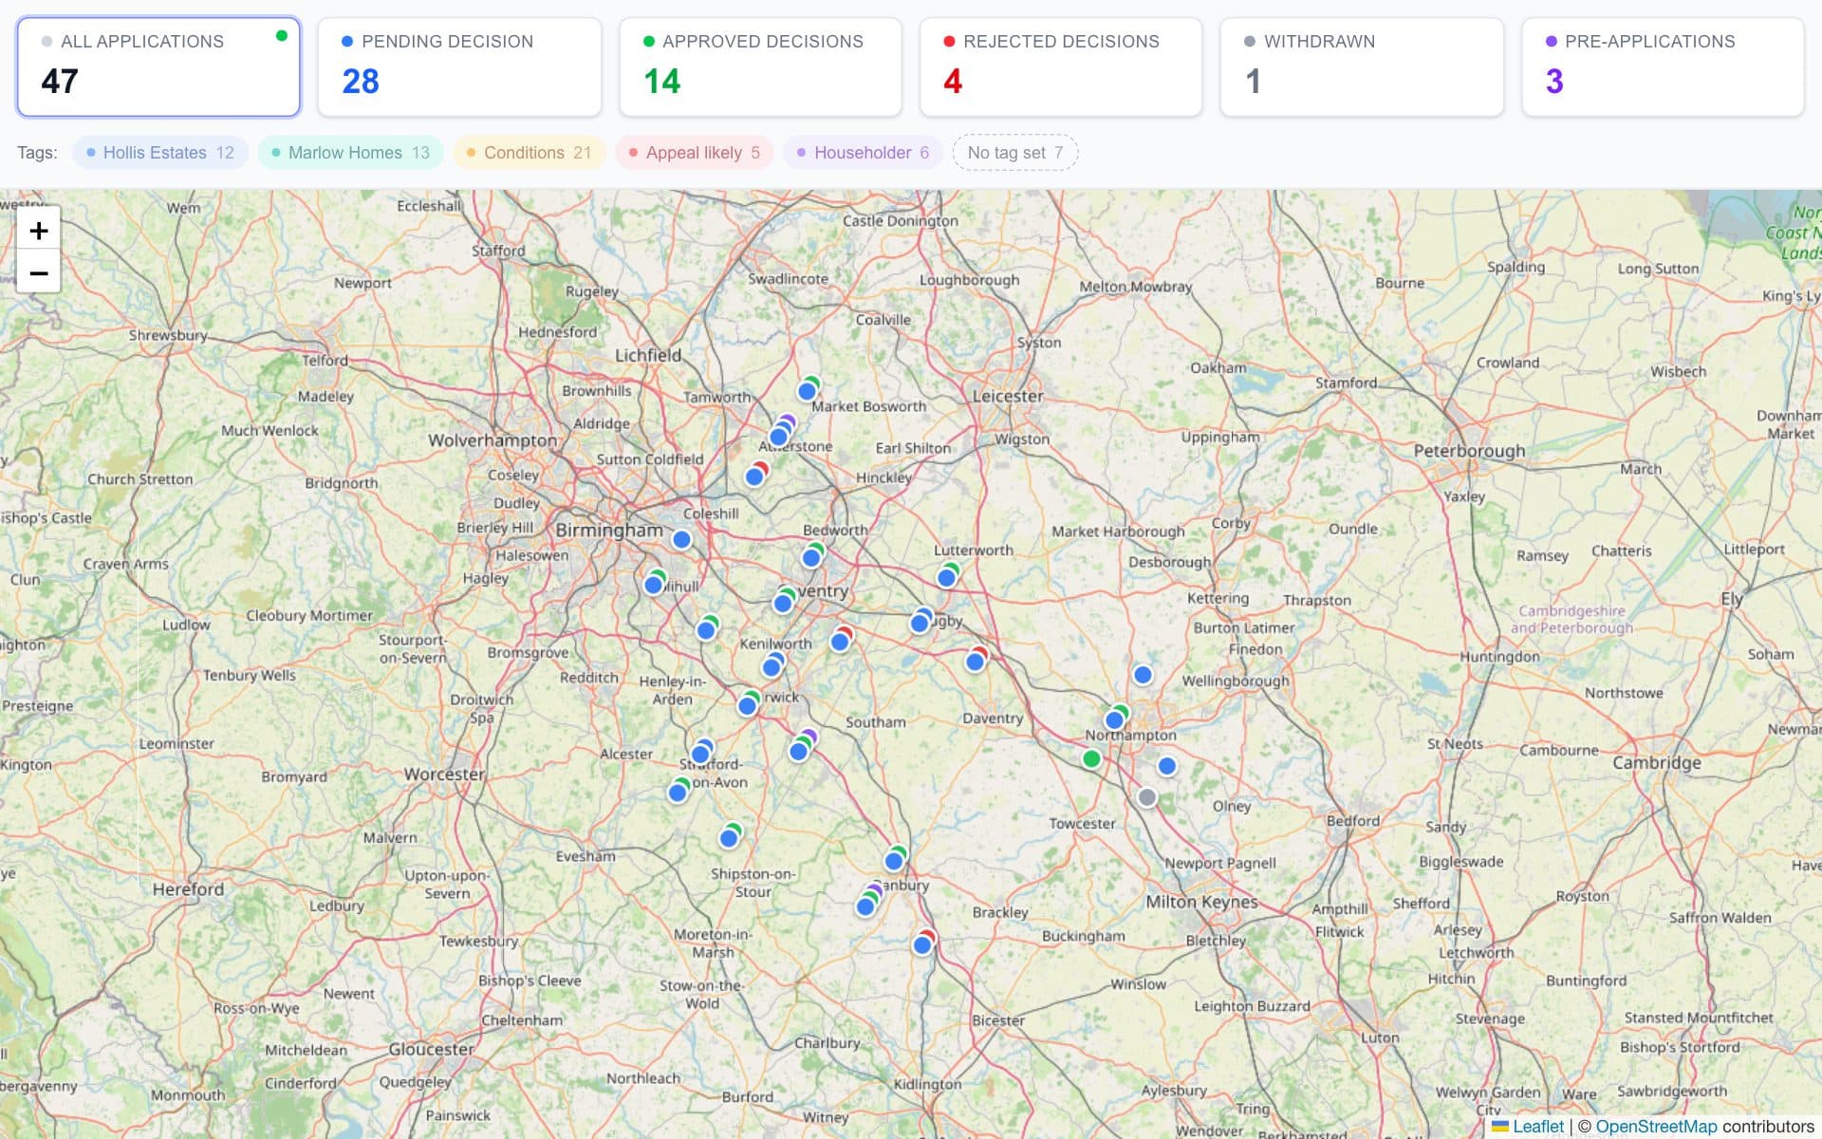Toggle the Marlow Homes tag
Viewport: 1822px width, 1139px height.
coord(350,153)
